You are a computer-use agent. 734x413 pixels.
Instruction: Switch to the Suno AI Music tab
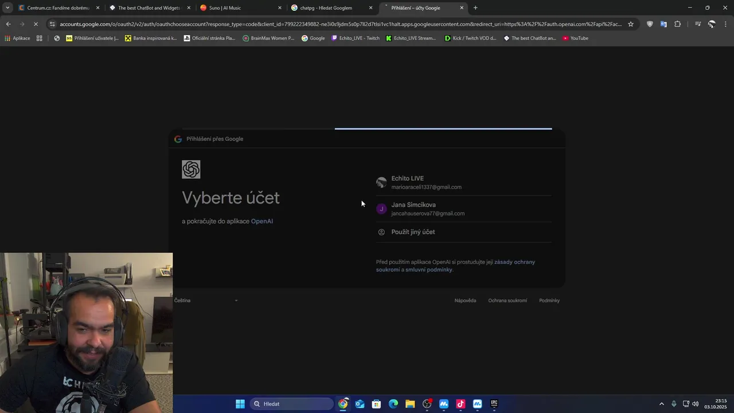coord(240,8)
